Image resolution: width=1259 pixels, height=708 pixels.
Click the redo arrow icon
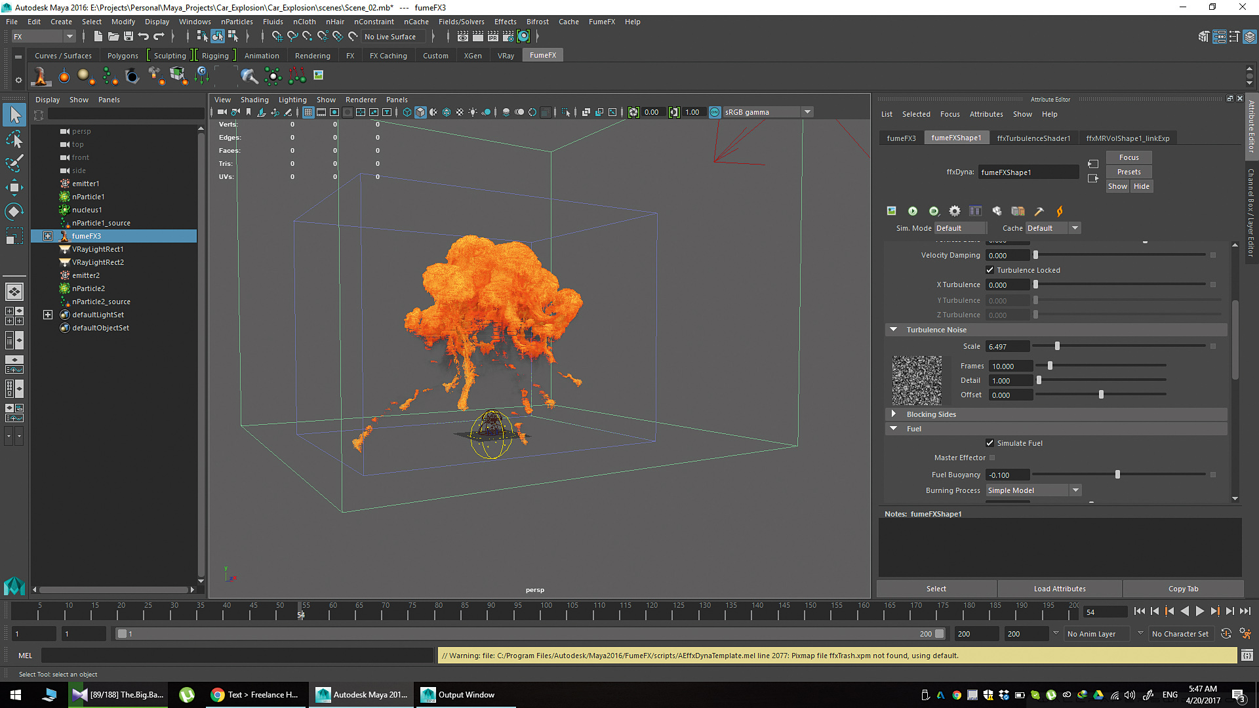pyautogui.click(x=159, y=37)
